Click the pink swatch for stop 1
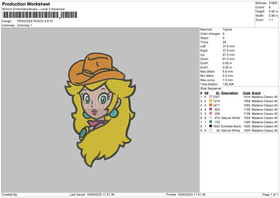280x198 pixels. 211,97
